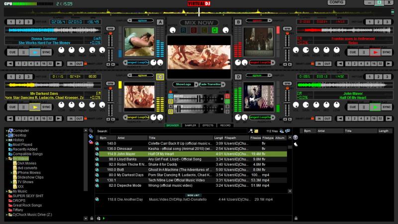Set deck A loop IN point
The image size is (398, 224).
coord(71,64)
